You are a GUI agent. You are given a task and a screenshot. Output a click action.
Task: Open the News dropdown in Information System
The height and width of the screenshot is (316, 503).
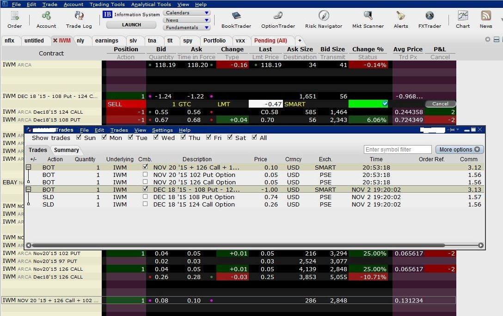click(187, 20)
